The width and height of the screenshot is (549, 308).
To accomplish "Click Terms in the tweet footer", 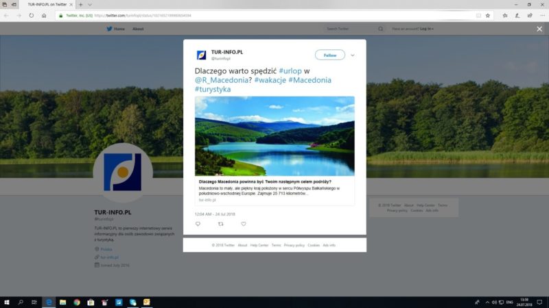I will click(276, 245).
